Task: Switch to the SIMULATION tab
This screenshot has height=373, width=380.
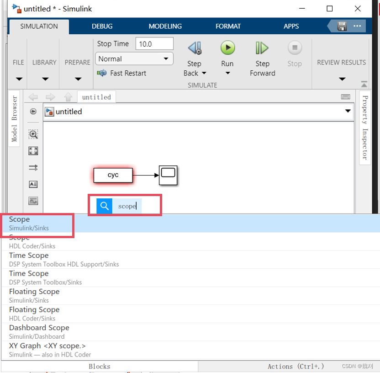Action: pos(39,26)
